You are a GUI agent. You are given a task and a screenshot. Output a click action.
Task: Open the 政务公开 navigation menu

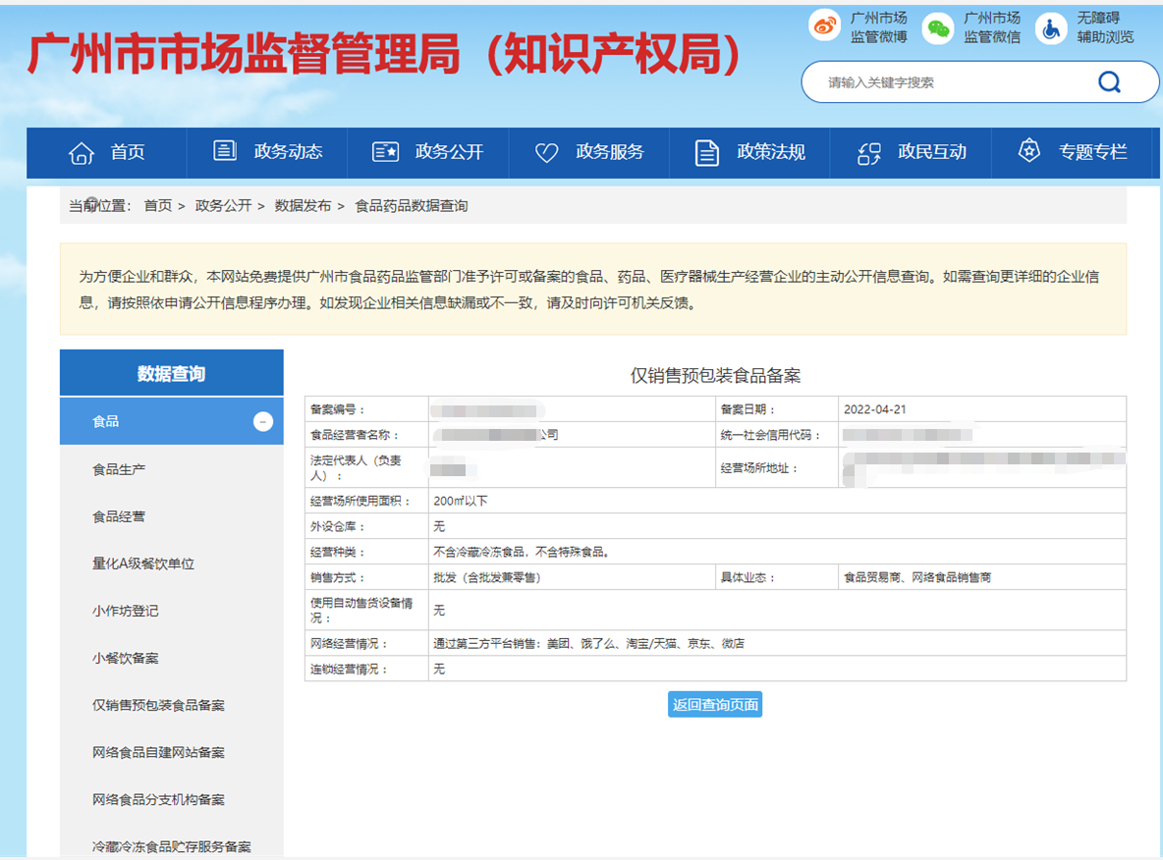(428, 153)
